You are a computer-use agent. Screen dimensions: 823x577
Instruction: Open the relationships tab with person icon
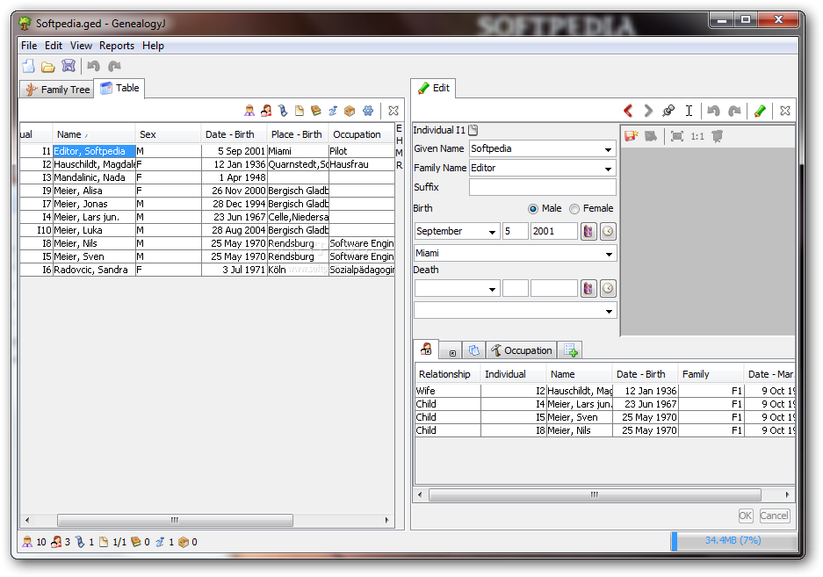(426, 350)
